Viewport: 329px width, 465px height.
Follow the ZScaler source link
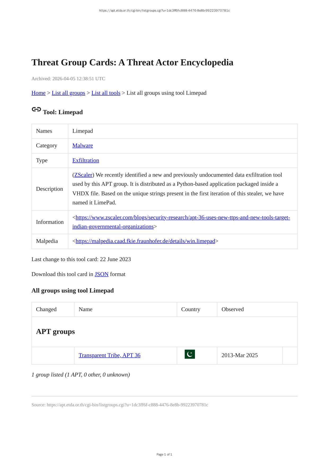(x=83, y=175)
